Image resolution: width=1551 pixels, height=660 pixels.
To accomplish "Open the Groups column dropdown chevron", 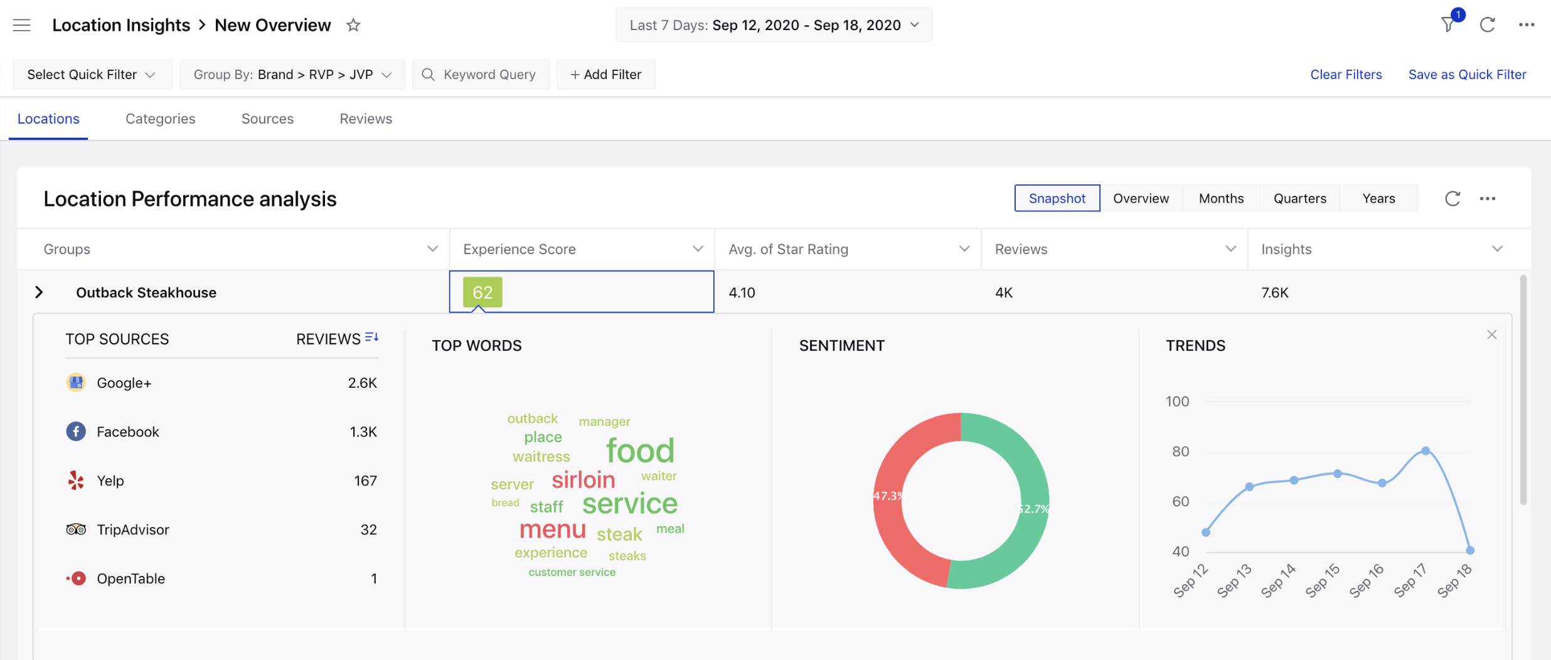I will (x=432, y=249).
